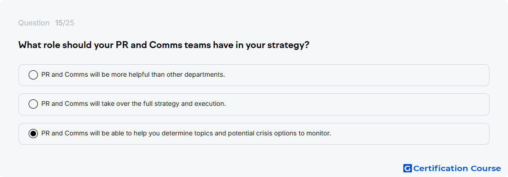The image size is (508, 177).
Task: Click the selected 'determine topics' radio button
Action: (x=33, y=133)
